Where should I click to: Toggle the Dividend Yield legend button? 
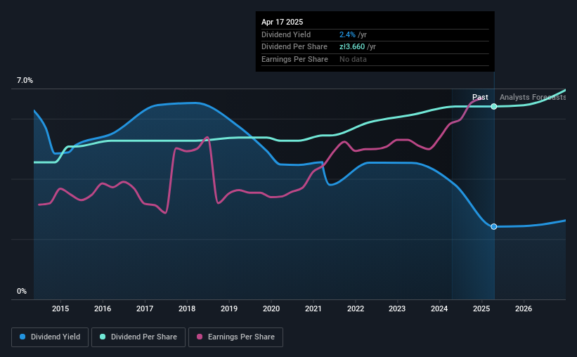coord(50,337)
